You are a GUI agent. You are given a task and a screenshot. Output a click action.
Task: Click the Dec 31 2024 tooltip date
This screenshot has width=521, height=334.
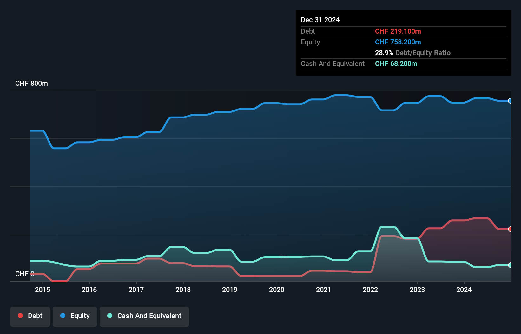pyautogui.click(x=320, y=20)
